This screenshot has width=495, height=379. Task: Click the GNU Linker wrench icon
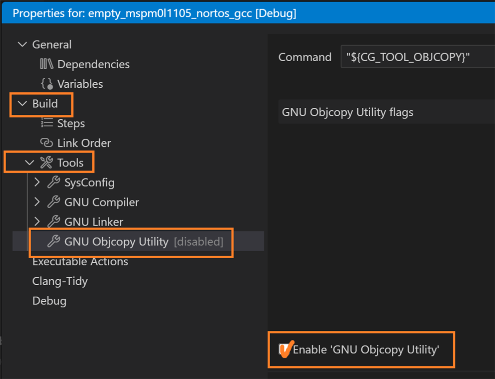[x=54, y=222]
